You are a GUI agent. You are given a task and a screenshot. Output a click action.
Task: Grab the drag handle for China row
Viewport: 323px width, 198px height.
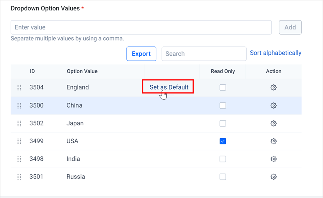click(19, 106)
